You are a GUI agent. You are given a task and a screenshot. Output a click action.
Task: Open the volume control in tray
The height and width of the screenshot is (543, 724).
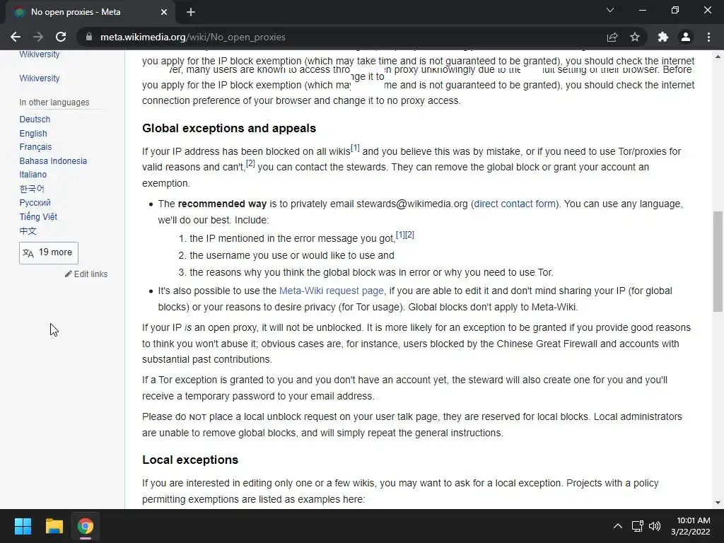[x=655, y=526]
